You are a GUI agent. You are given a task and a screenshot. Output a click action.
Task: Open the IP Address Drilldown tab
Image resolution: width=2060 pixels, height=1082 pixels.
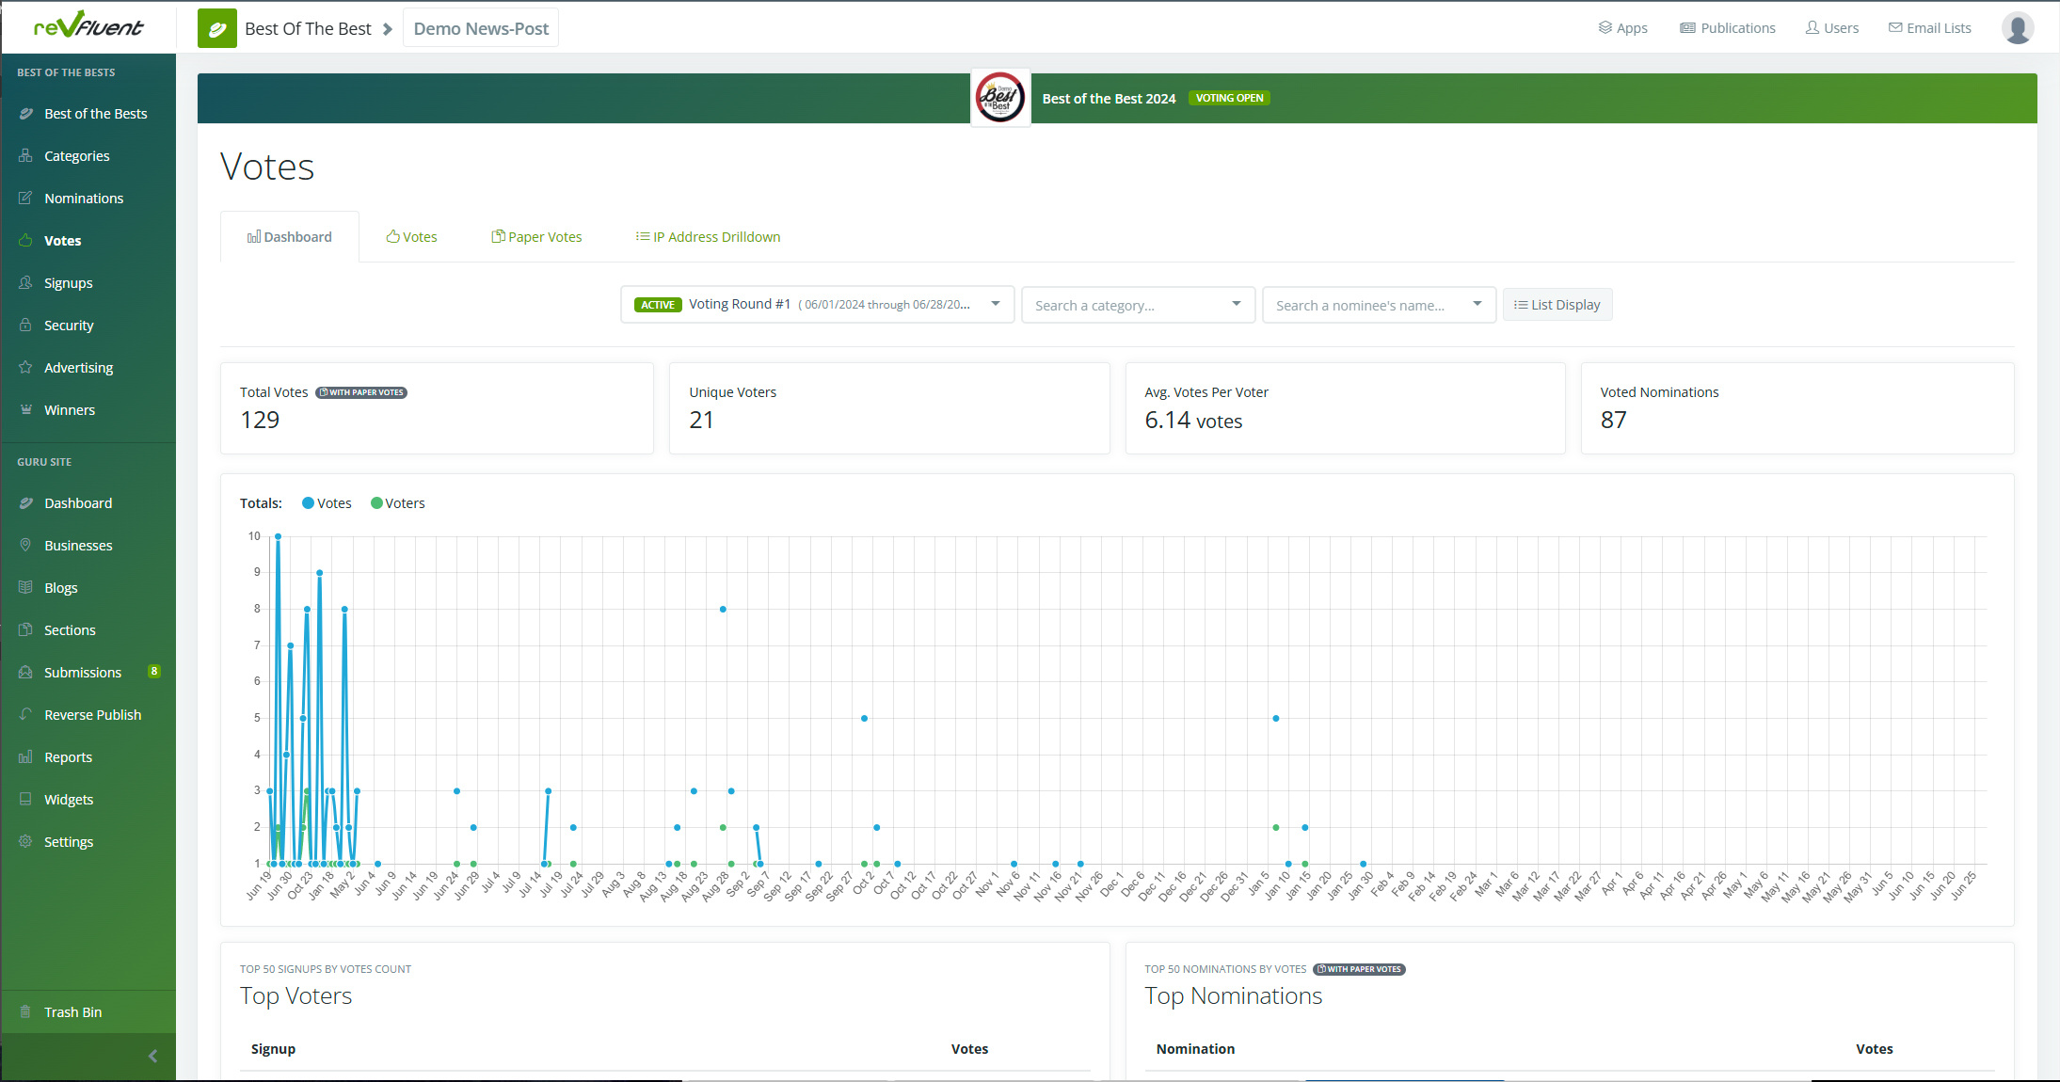click(708, 237)
